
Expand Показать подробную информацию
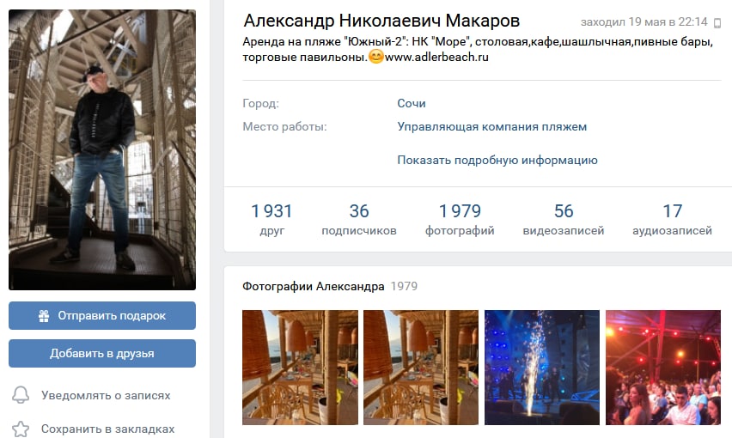(497, 160)
